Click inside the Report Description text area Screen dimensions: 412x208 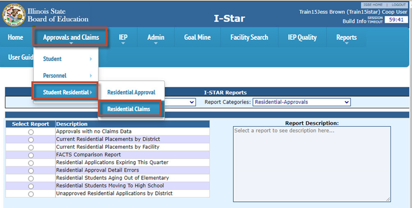(311, 164)
